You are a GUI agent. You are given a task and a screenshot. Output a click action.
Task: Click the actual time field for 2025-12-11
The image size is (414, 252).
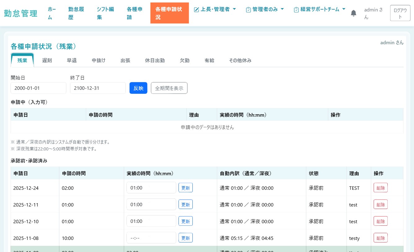pos(151,204)
